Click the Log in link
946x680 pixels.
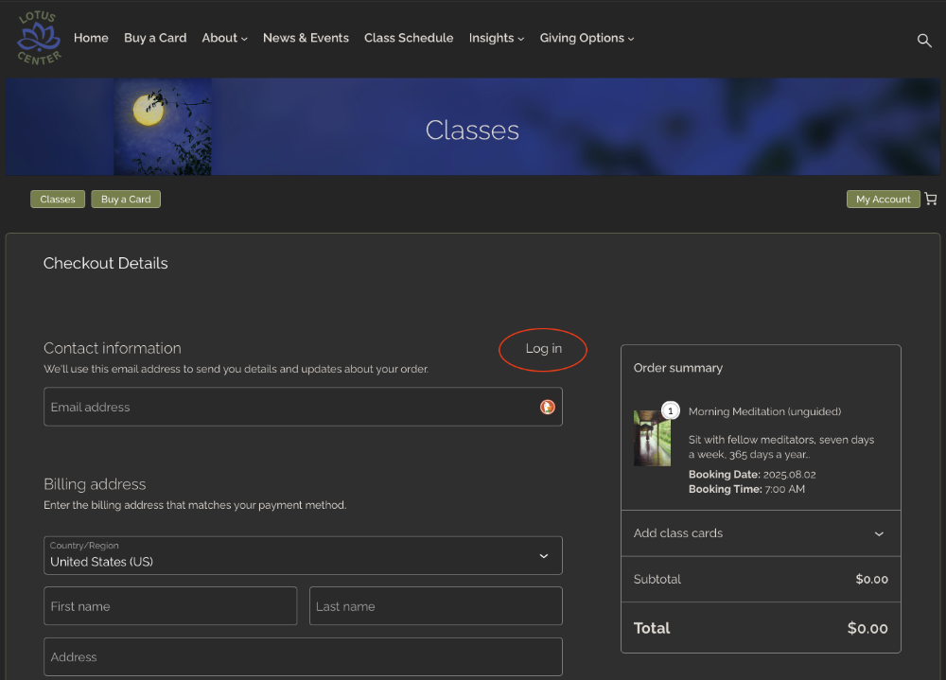coord(543,349)
